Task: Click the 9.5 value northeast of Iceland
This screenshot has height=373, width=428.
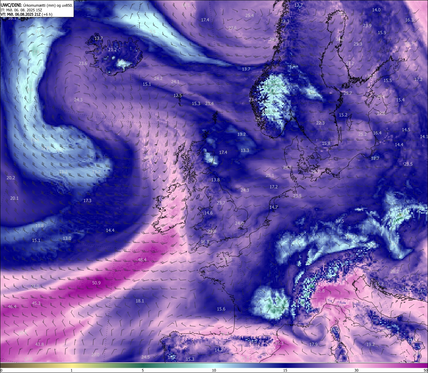Action: pyautogui.click(x=152, y=31)
